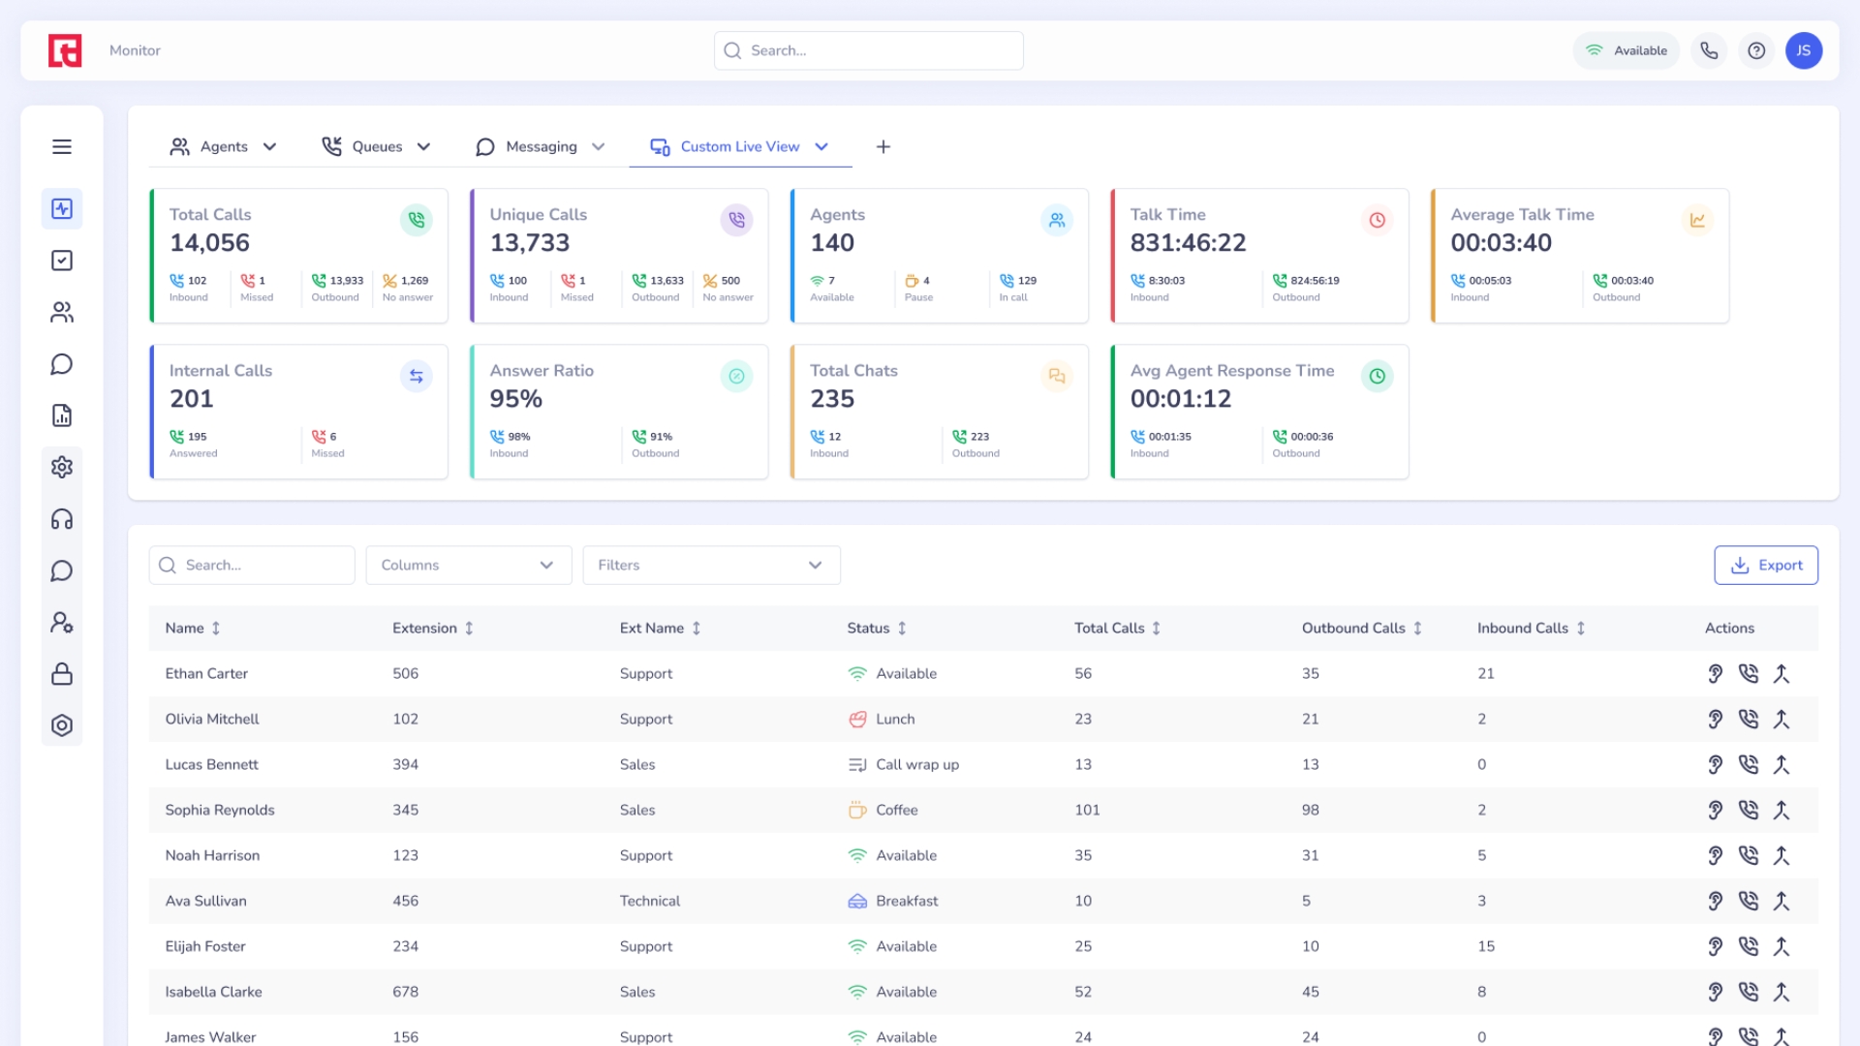Click the phone icon in the top bar
This screenshot has height=1046, width=1860.
1709,50
